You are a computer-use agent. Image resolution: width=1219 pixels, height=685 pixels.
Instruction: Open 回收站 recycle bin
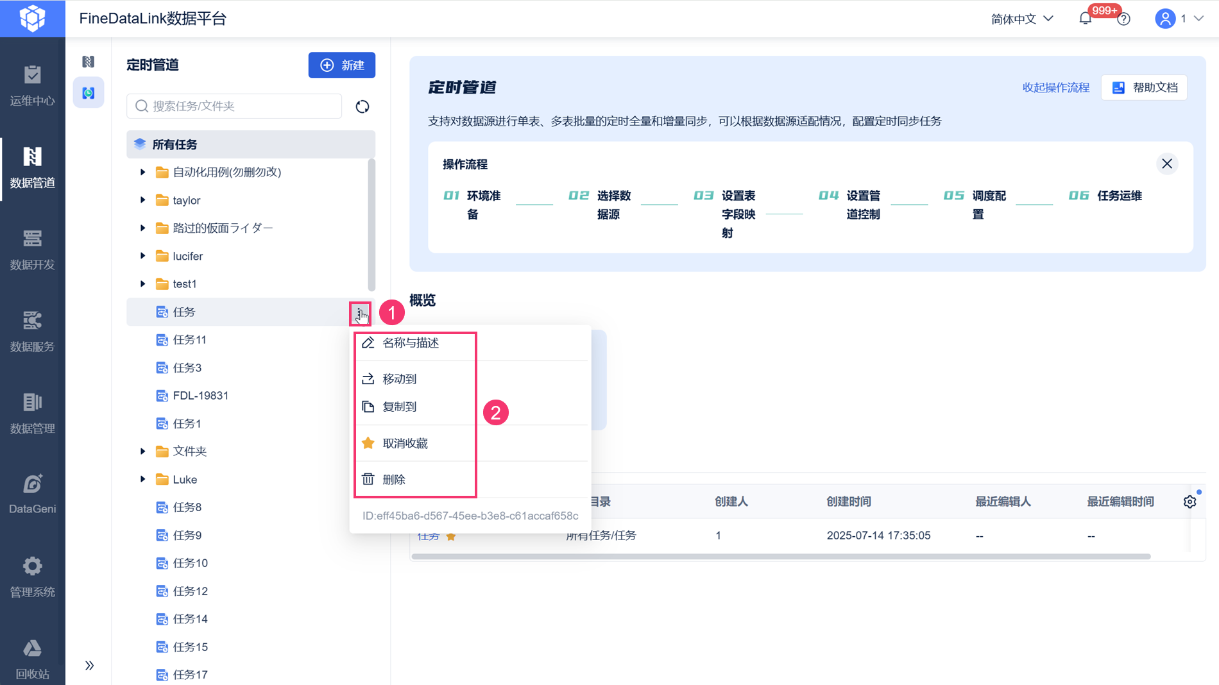click(x=33, y=659)
